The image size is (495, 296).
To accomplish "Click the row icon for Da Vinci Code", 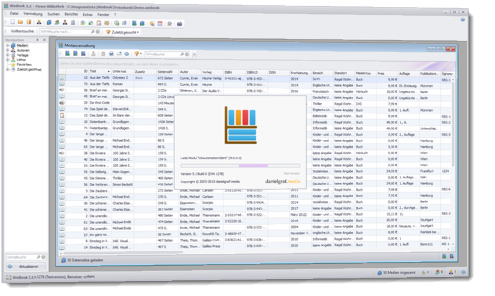I will point(62,103).
